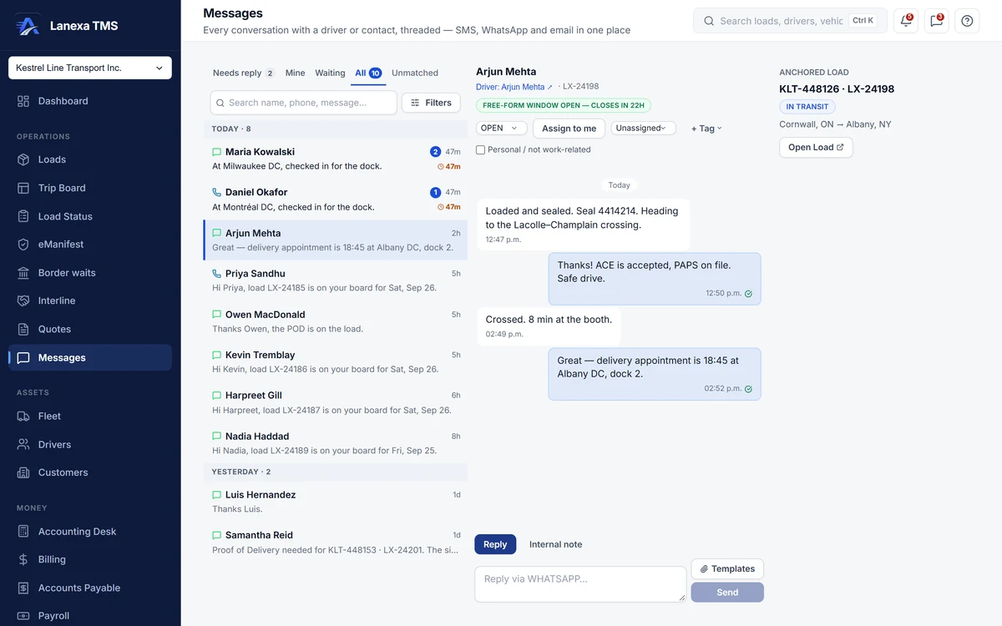Click the chat icon beside Maria Kowalski

217,152
